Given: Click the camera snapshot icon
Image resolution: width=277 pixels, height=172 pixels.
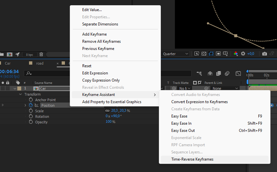Looking at the screenshot, I should click(x=265, y=54).
